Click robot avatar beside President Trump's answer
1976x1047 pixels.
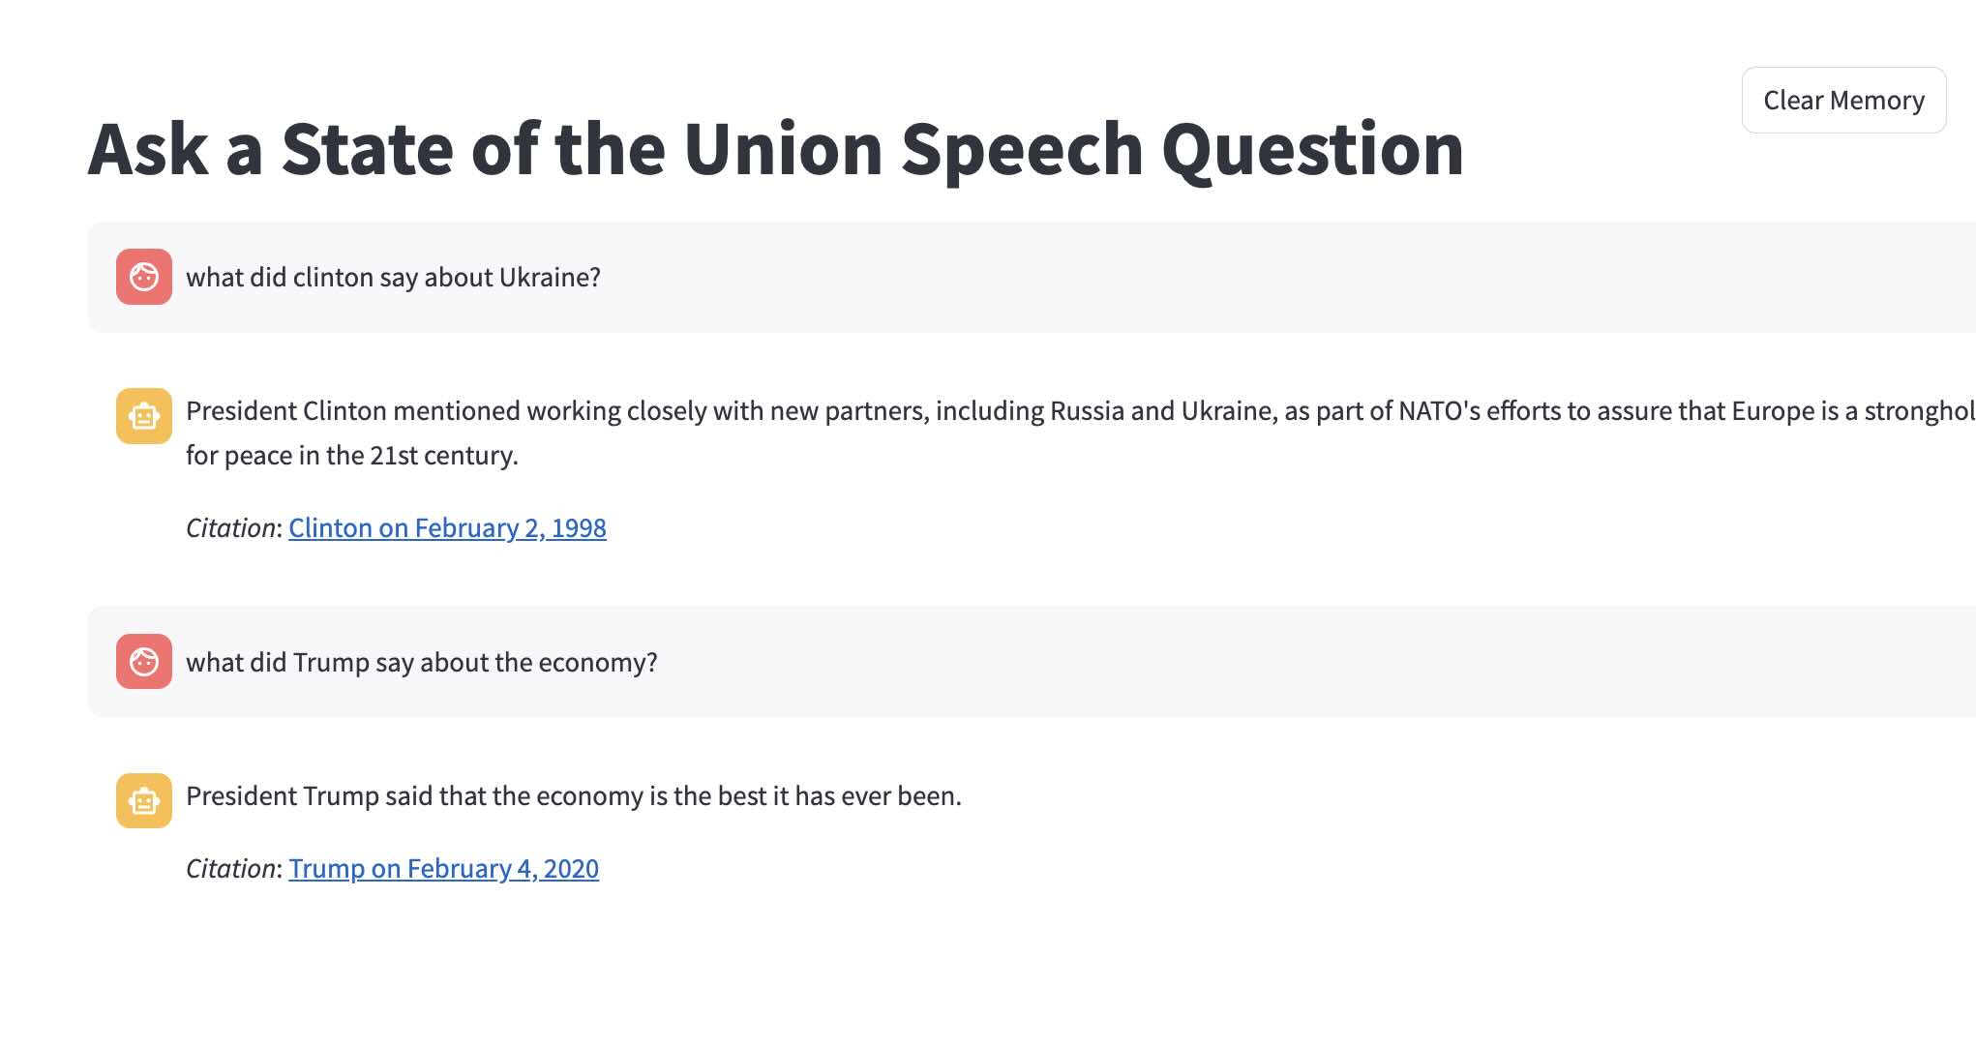point(144,801)
